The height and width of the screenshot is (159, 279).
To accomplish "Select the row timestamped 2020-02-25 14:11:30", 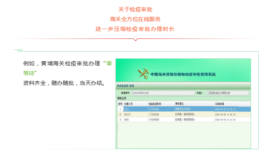I will (184, 119).
